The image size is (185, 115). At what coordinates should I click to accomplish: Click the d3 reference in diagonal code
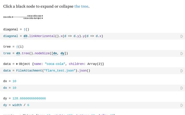click(x=25, y=36)
